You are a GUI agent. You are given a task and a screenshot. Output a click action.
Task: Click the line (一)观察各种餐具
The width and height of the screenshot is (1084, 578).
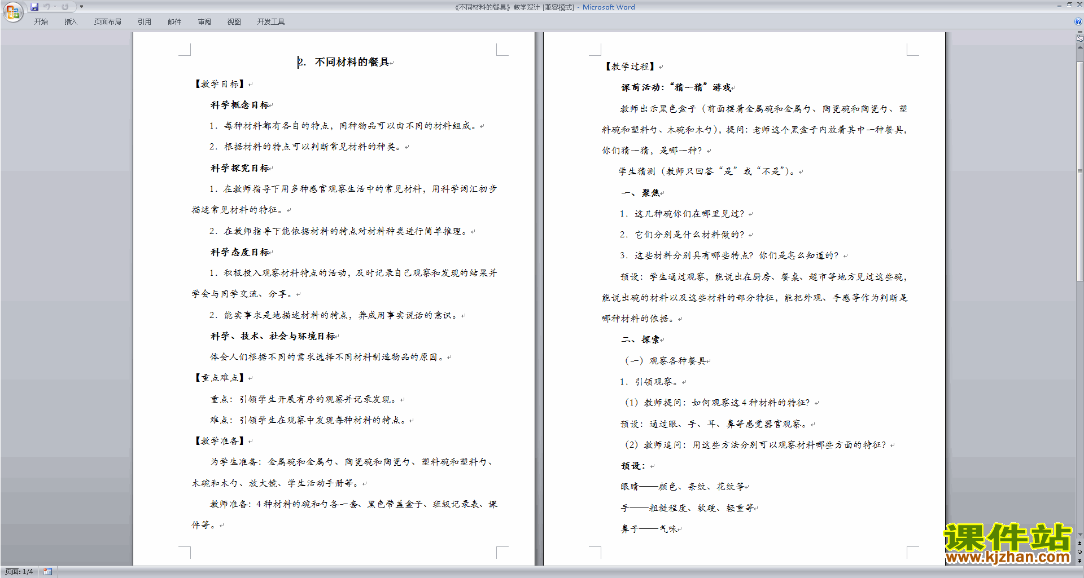pyautogui.click(x=665, y=361)
